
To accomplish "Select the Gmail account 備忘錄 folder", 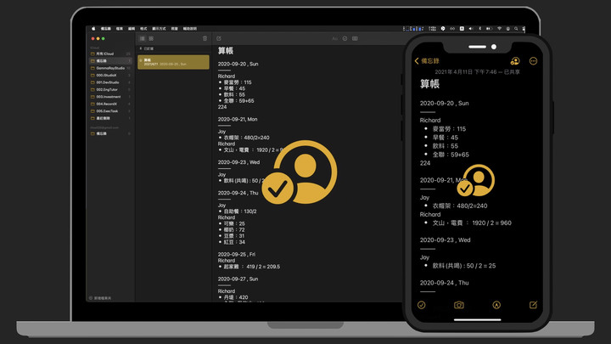I will 110,133.
